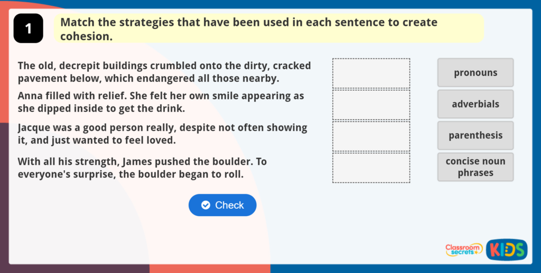Click the Classroom Secrets logo
This screenshot has width=541, height=273.
463,249
